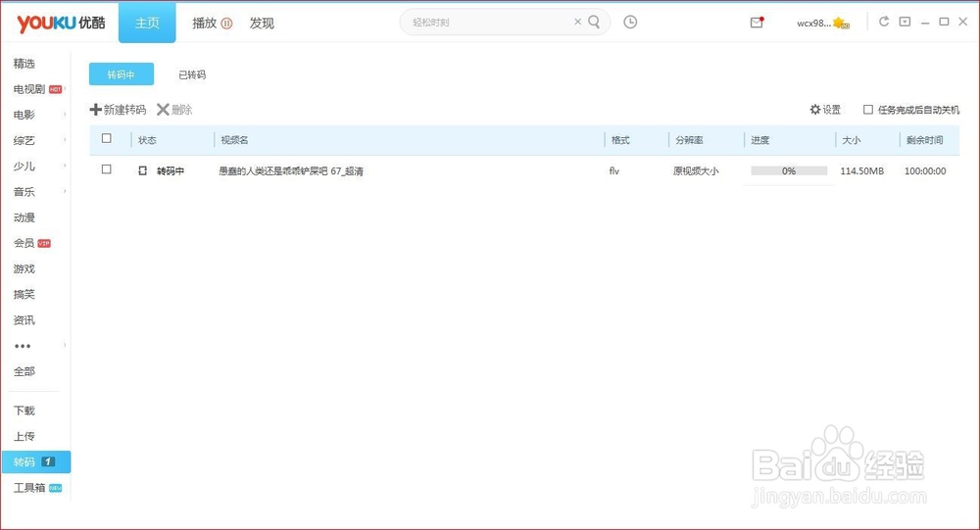
Task: Go to 下载 in the sidebar
Action: tap(24, 410)
